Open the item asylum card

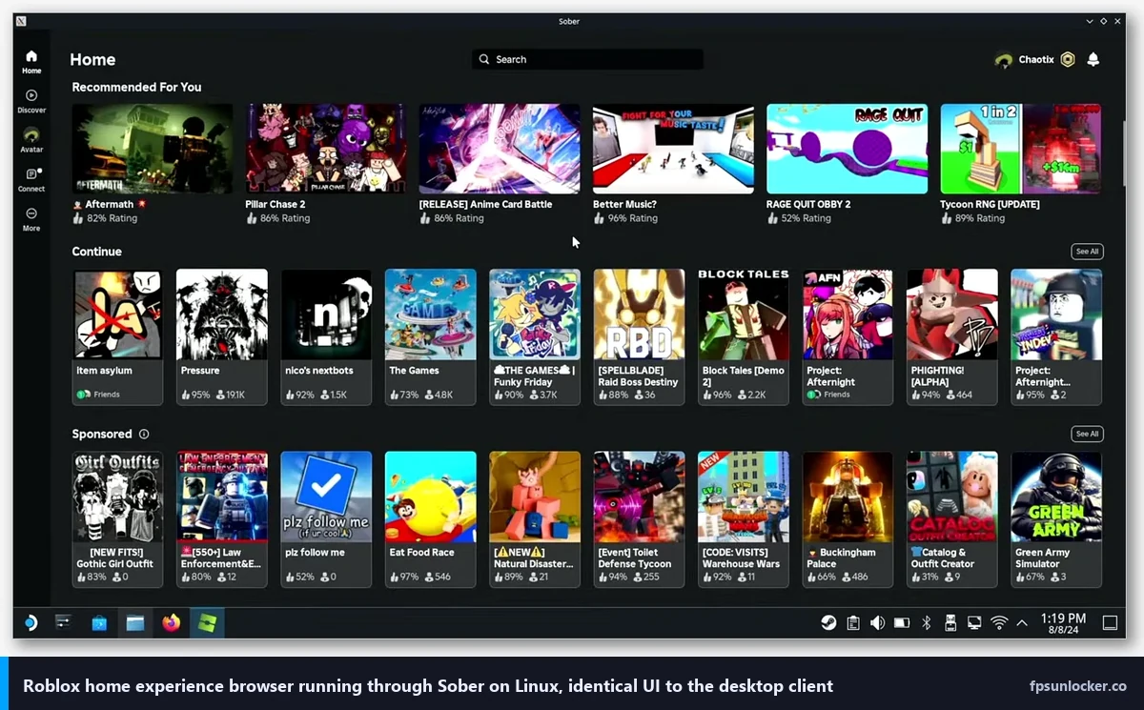117,336
